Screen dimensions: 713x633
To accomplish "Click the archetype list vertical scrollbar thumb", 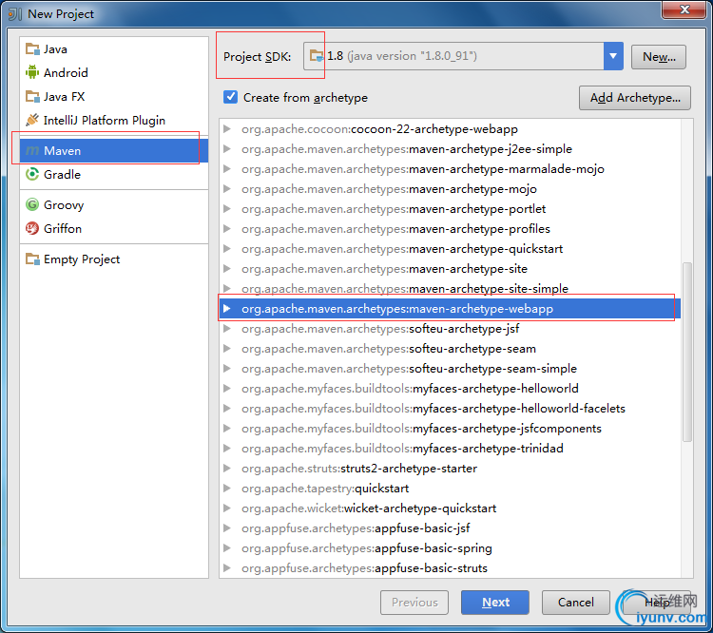I will click(x=686, y=352).
